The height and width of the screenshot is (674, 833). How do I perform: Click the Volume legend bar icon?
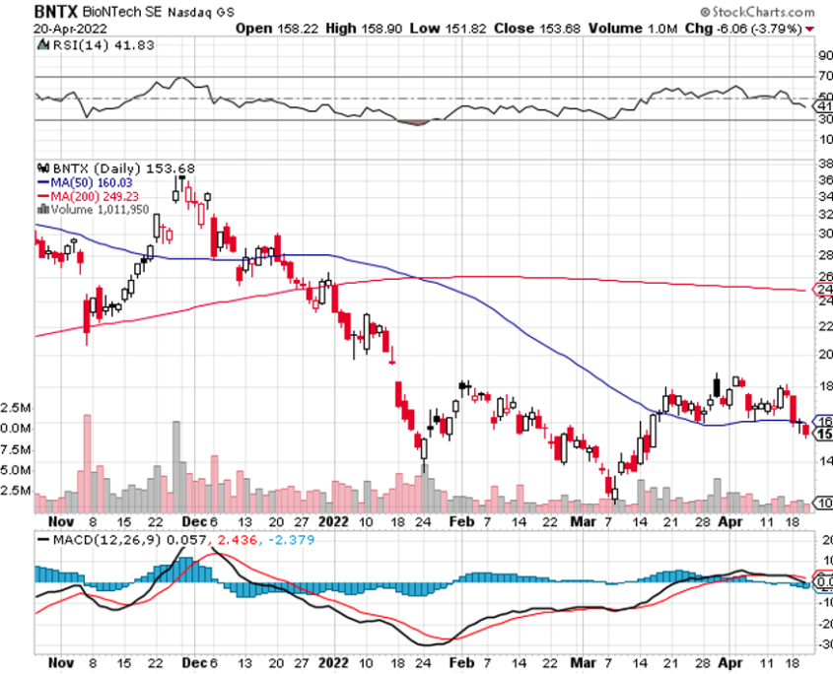click(x=43, y=209)
